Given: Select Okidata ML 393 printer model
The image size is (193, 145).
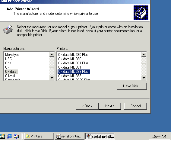Looking at the screenshot, I should [70, 76].
